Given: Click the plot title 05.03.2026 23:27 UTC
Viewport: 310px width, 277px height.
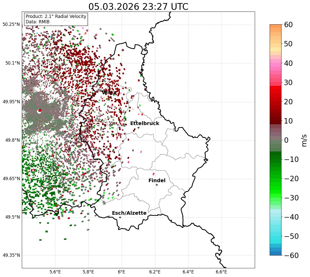Looking at the screenshot, I should (138, 6).
